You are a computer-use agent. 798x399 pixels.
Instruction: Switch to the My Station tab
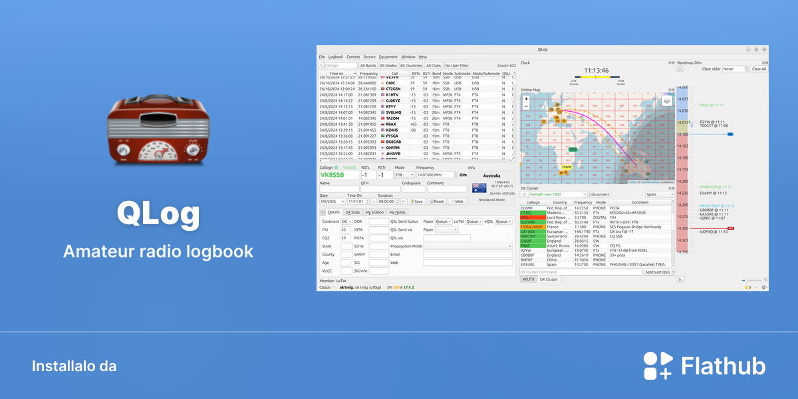(x=374, y=212)
